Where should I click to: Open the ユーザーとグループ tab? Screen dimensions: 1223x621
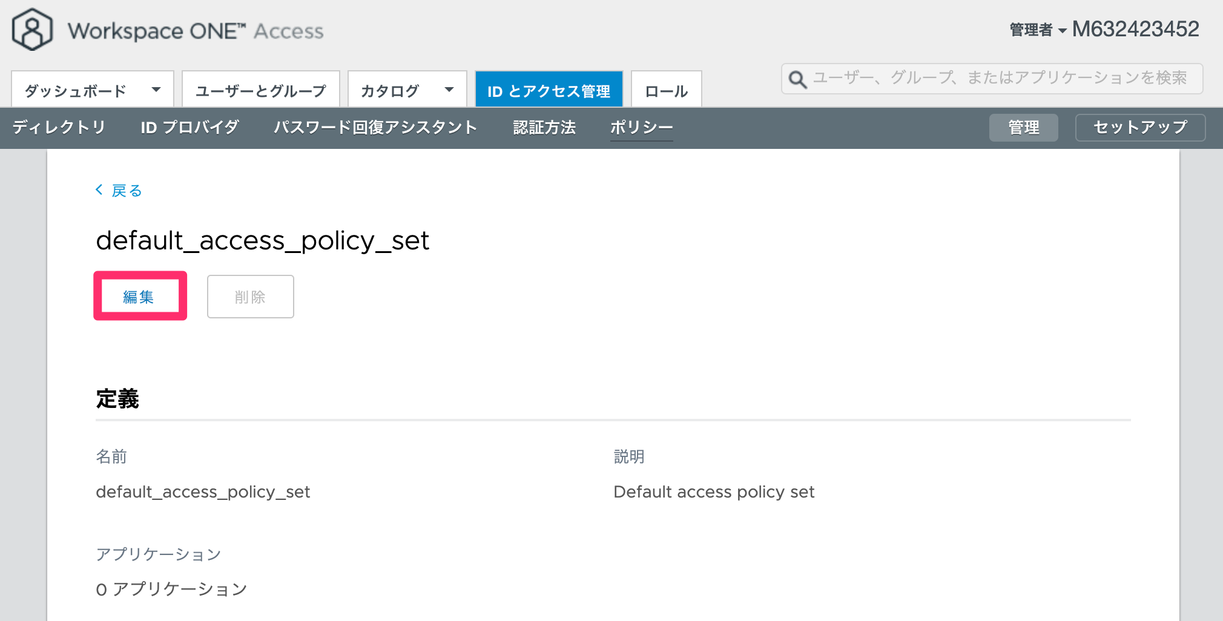pos(261,90)
